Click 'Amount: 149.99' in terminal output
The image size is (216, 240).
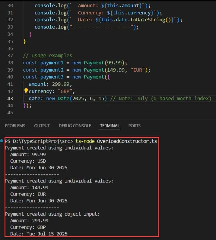29,187
